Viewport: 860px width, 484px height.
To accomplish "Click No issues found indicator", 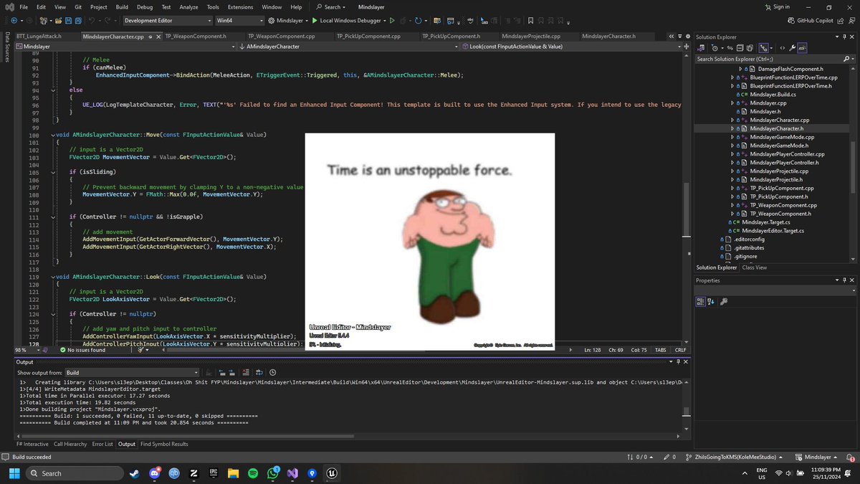I will tap(82, 350).
